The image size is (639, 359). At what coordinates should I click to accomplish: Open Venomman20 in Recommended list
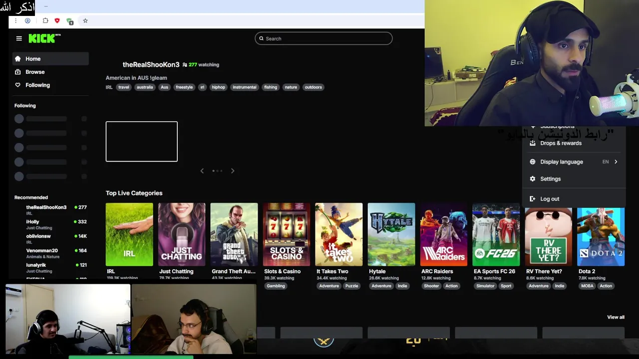pyautogui.click(x=50, y=253)
